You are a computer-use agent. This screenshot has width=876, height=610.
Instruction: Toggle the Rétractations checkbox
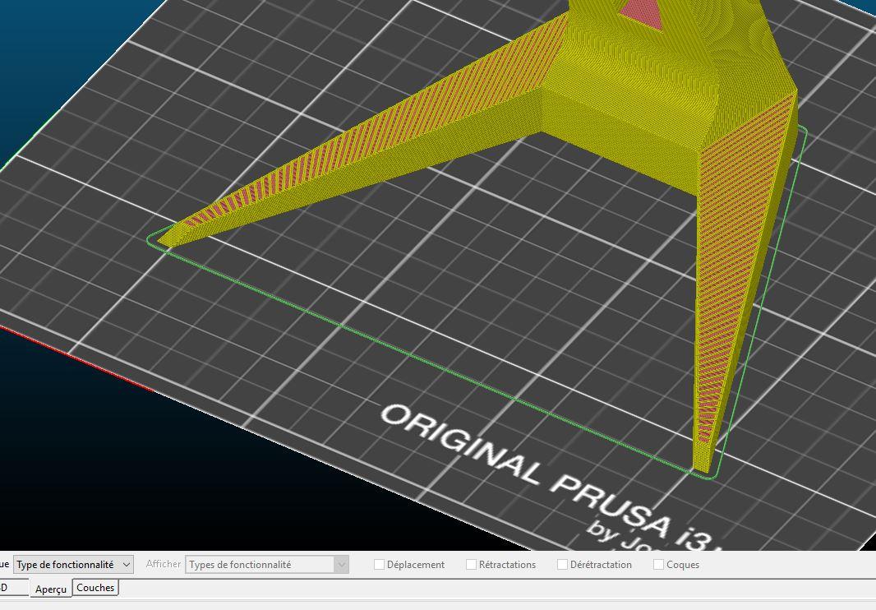(x=471, y=565)
